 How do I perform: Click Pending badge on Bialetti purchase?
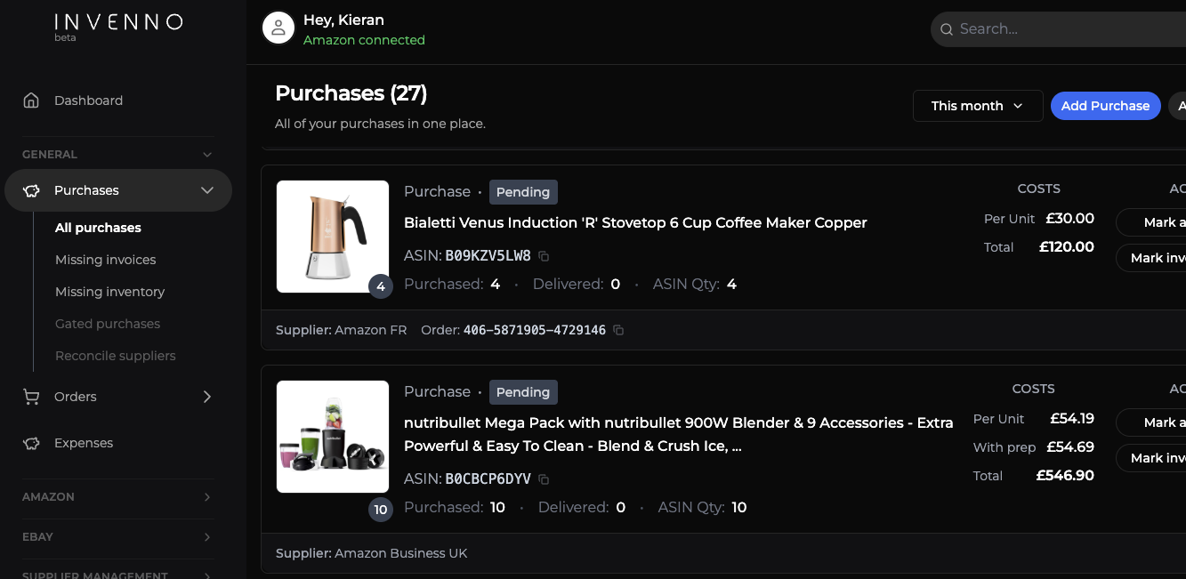pos(523,192)
